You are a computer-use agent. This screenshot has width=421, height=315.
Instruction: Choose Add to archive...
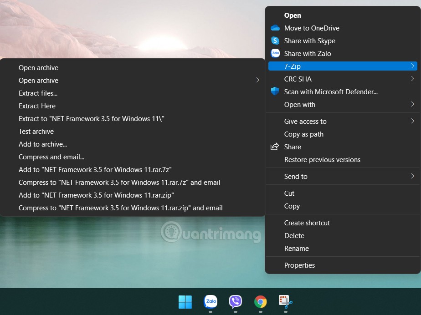[133, 144]
